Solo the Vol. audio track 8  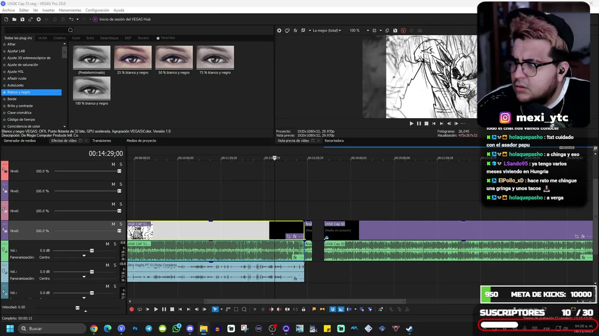pyautogui.click(x=115, y=265)
